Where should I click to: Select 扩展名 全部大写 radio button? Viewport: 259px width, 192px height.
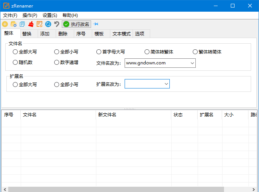[x=25, y=85]
